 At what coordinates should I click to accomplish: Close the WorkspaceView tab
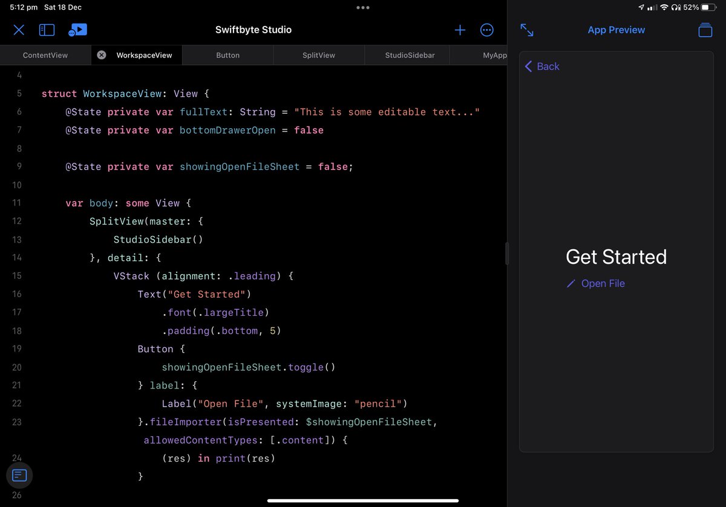coord(100,55)
